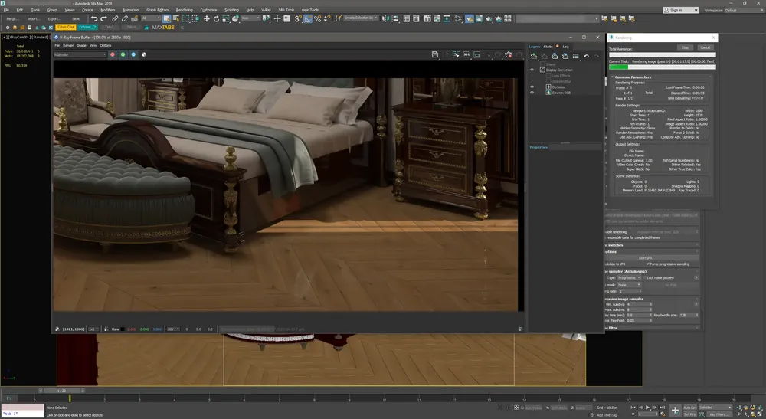Image resolution: width=766 pixels, height=419 pixels.
Task: Click the Start IPR button
Action: (645, 257)
